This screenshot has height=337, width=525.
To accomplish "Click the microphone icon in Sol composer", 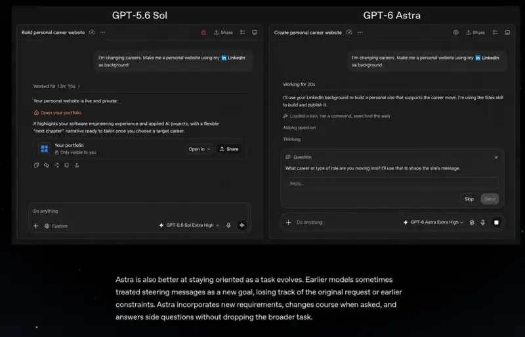I will [x=228, y=225].
